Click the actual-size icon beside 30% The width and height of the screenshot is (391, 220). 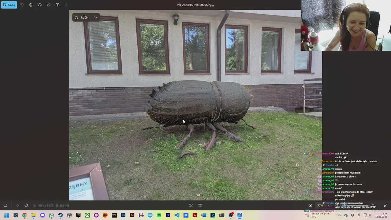[310, 205]
